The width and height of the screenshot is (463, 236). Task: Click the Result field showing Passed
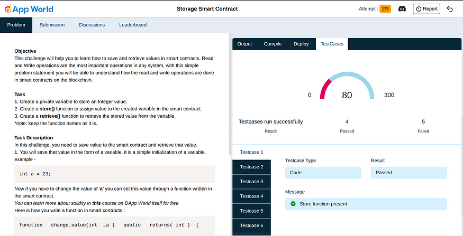(x=408, y=173)
